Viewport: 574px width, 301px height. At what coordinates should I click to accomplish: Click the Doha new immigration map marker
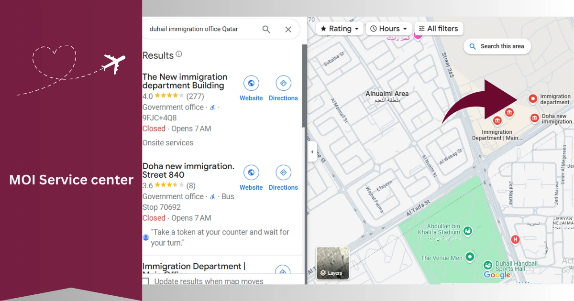[534, 118]
